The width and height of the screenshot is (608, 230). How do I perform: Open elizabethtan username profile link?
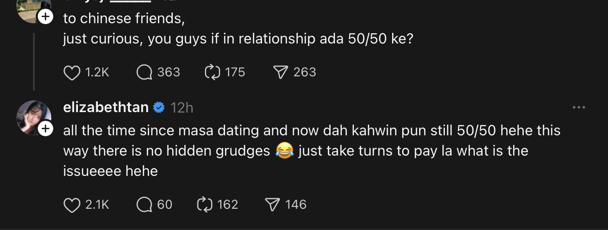pyautogui.click(x=106, y=107)
